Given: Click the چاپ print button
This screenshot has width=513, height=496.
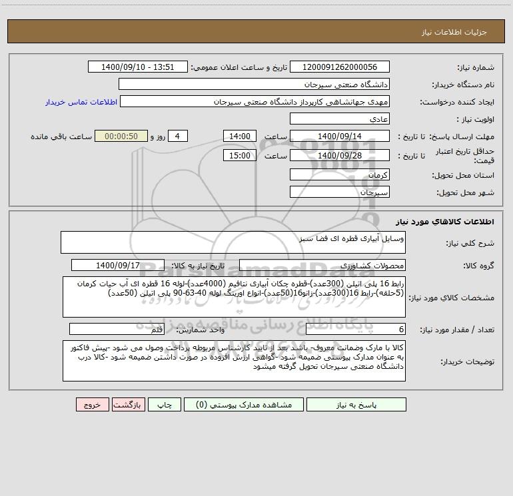Looking at the screenshot, I should [x=165, y=405].
